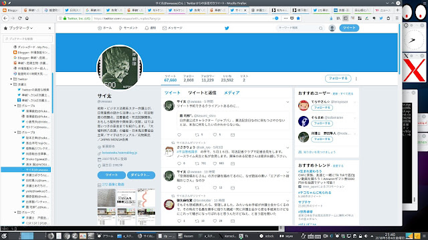Click the #チコちゃんに叱られる trend

tap(315, 193)
